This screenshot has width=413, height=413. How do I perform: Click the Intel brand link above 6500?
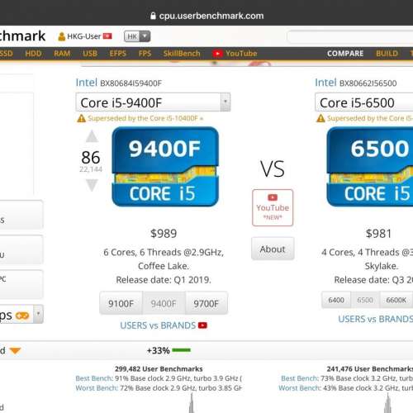coord(325,83)
